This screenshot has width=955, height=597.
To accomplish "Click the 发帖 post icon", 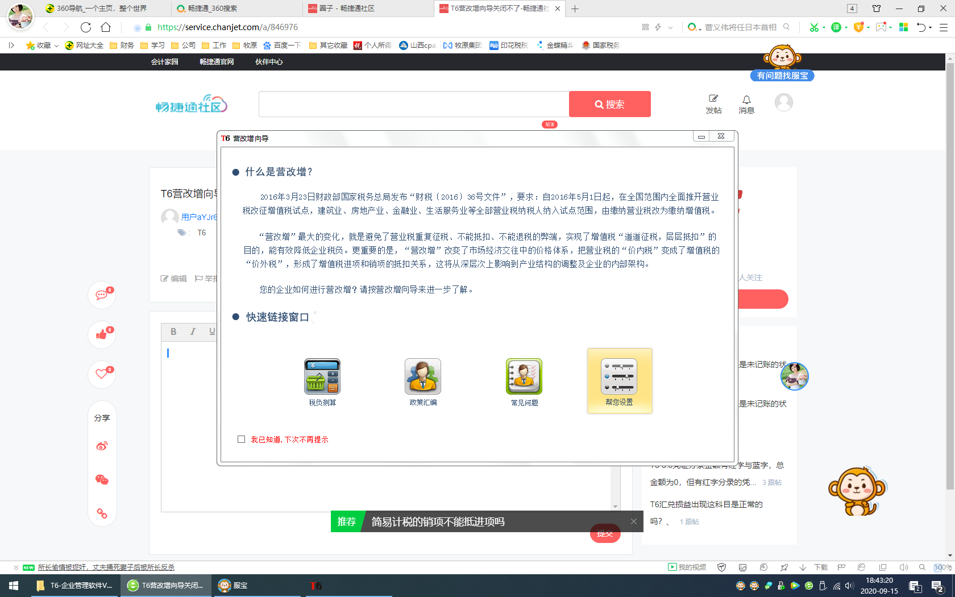I will click(713, 104).
